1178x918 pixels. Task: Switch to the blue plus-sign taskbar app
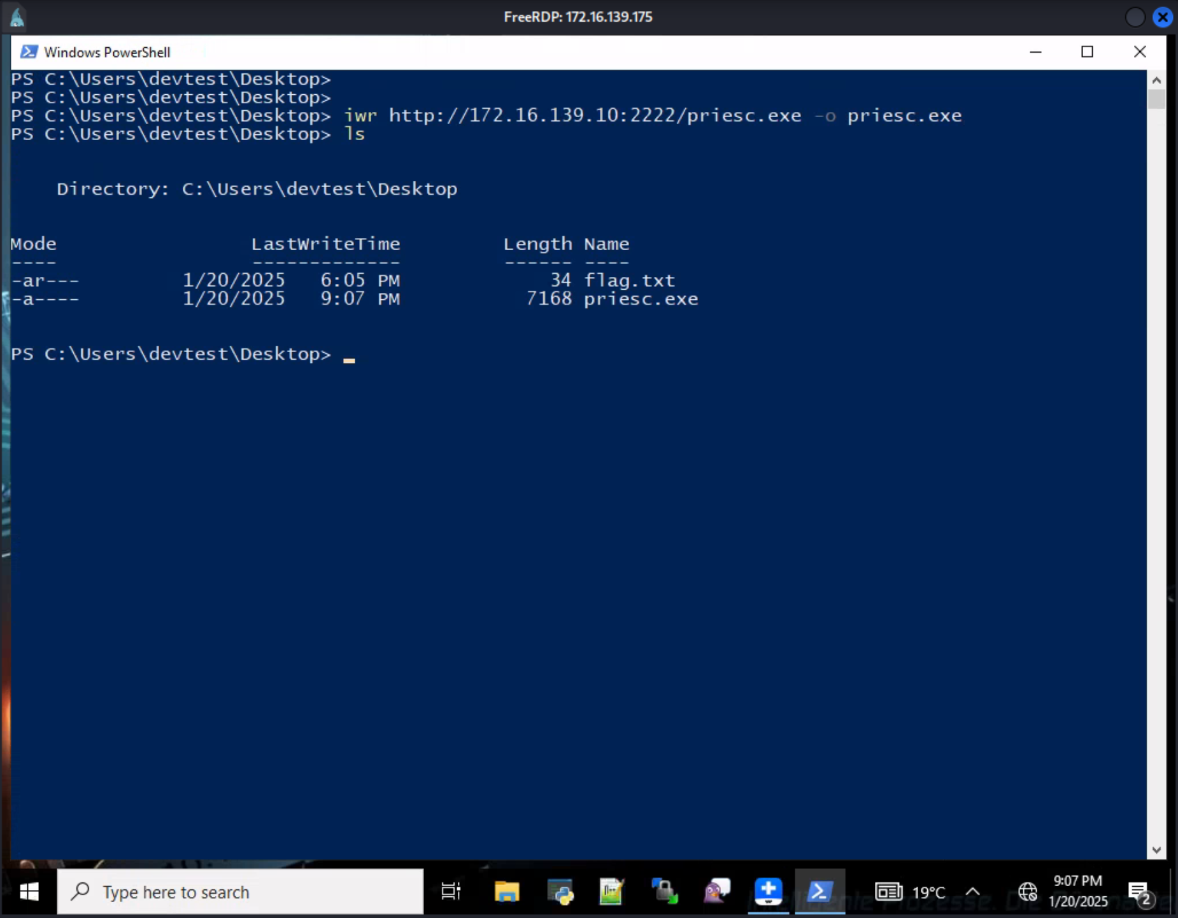pos(769,892)
